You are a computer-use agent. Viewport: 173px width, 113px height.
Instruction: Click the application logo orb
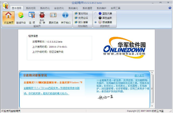6,5
